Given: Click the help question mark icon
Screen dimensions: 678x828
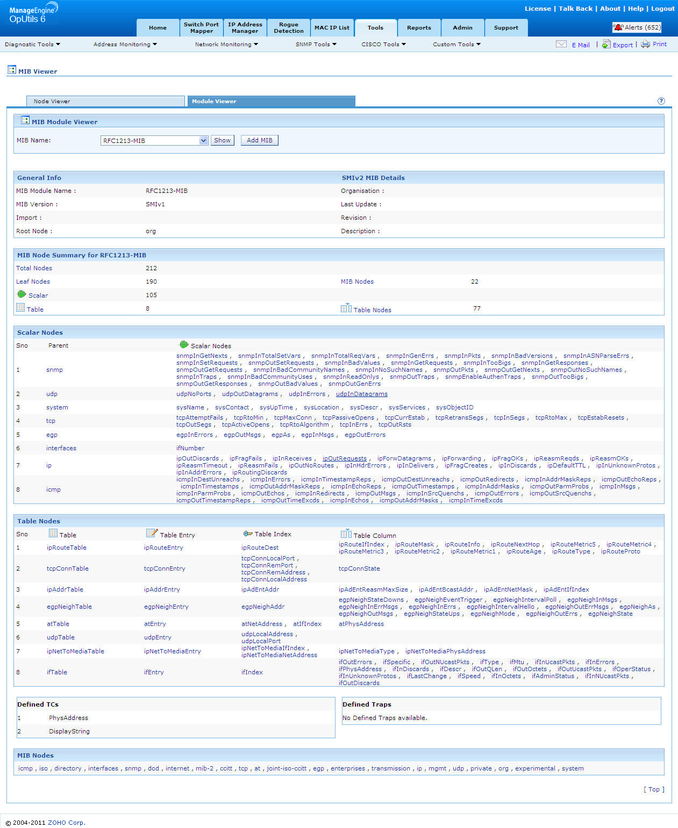Looking at the screenshot, I should click(661, 101).
